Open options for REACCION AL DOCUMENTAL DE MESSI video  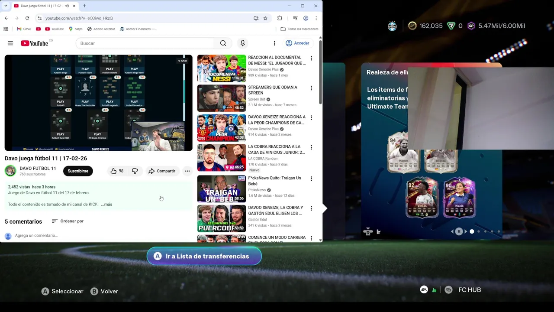[311, 58]
